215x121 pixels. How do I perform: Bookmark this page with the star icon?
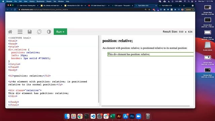pyautogui.click(x=149, y=10)
